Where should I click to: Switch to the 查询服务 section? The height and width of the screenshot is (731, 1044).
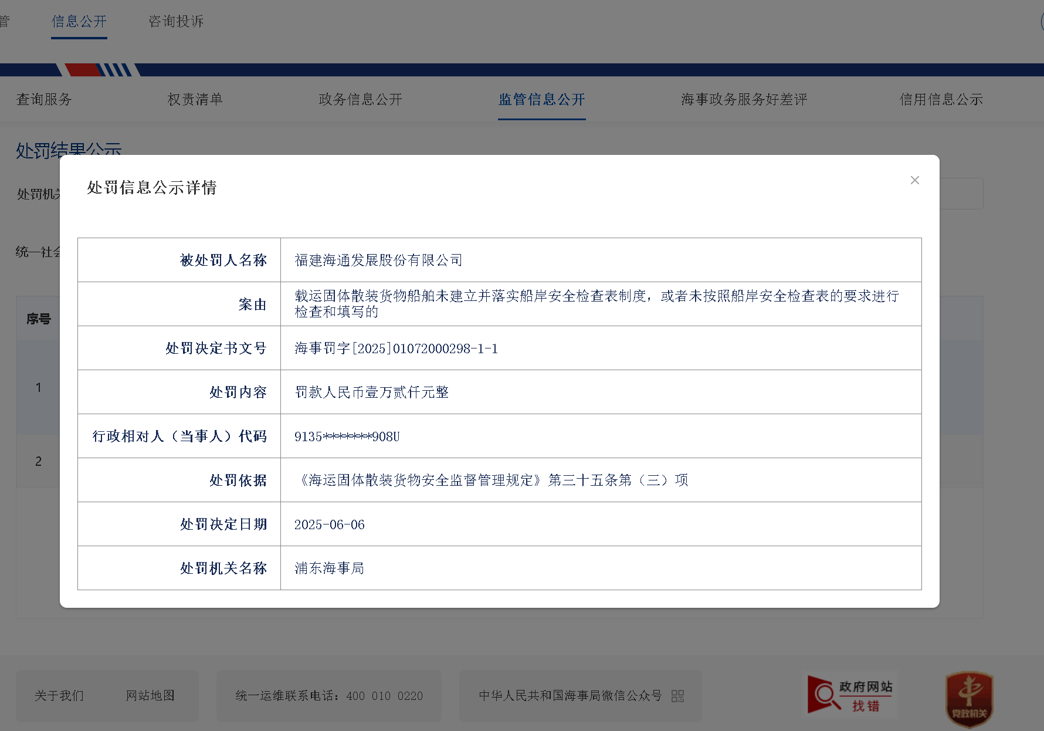44,99
